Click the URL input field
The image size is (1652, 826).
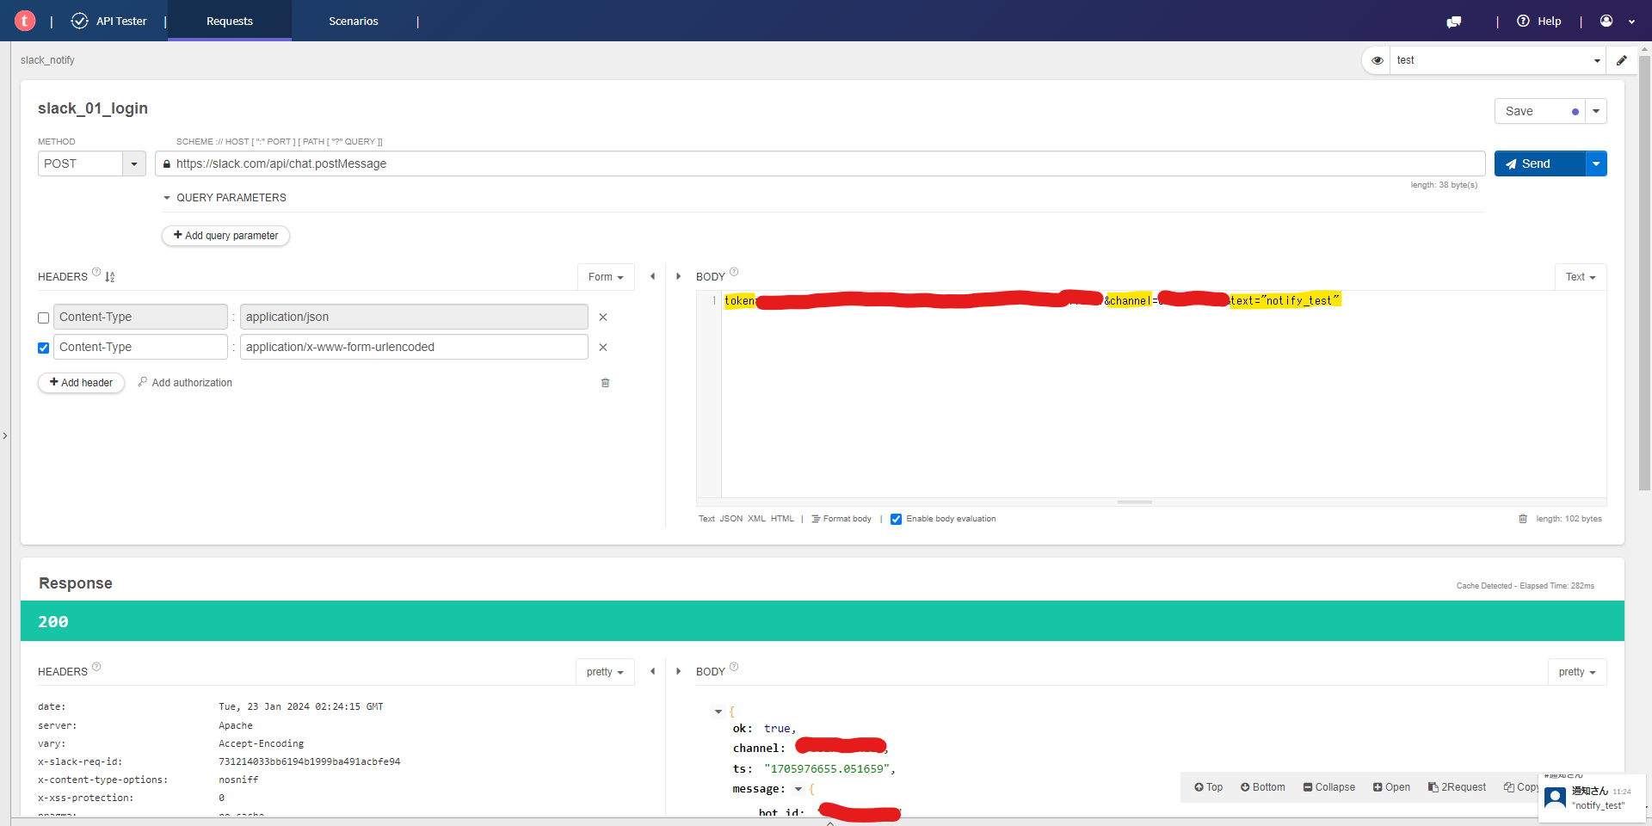(817, 163)
